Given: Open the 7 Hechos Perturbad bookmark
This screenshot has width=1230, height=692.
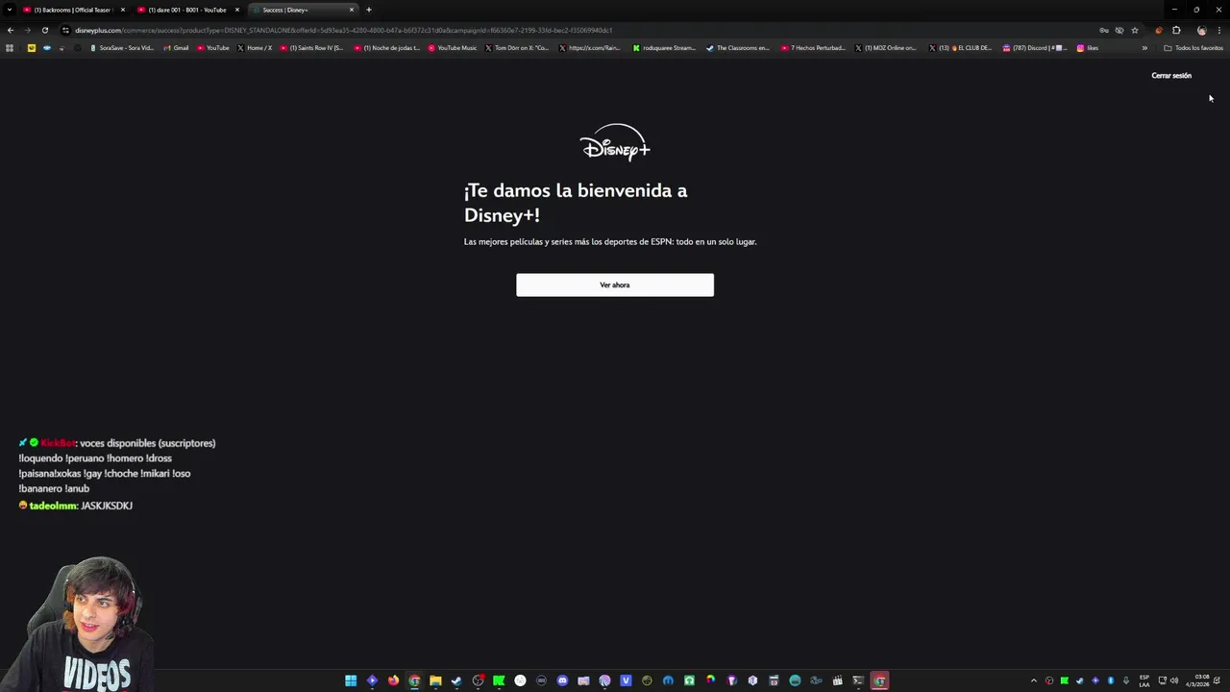Looking at the screenshot, I should pos(813,47).
